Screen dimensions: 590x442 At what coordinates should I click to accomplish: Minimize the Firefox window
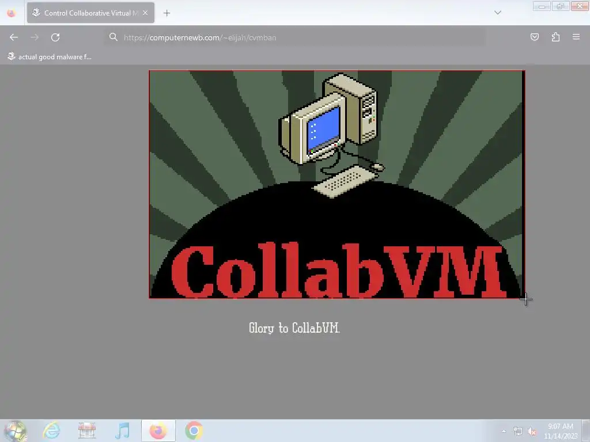click(x=542, y=6)
